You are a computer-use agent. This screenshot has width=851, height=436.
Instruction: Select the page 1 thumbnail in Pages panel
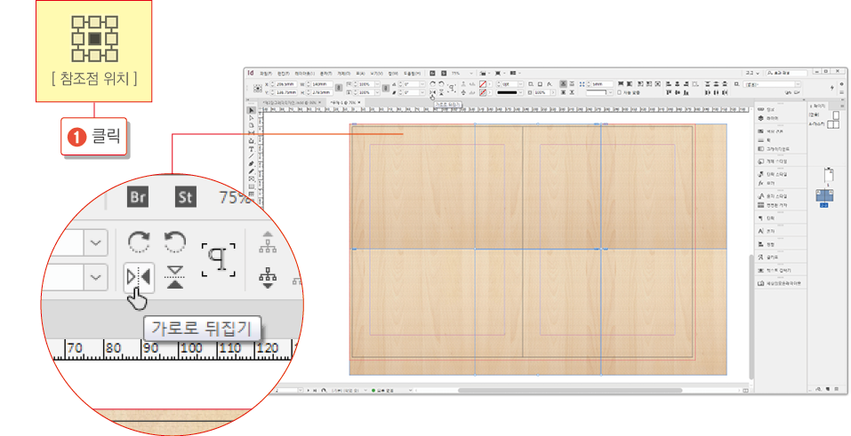tap(828, 175)
